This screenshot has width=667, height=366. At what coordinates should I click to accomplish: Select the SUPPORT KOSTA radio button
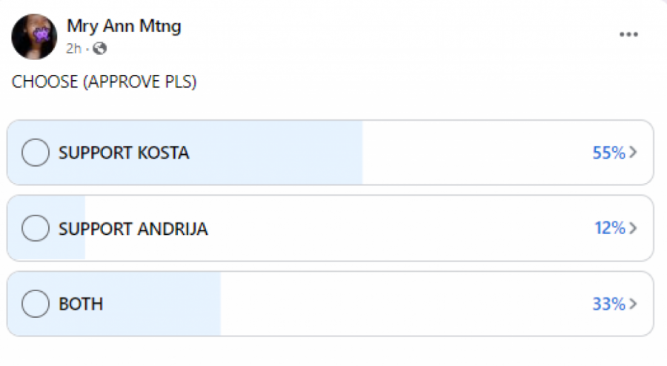tap(36, 153)
